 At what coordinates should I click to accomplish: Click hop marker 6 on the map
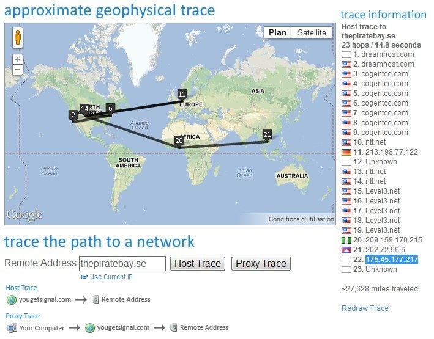coord(110,108)
